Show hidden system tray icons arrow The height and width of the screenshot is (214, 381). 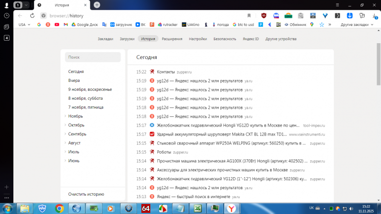[324, 209]
